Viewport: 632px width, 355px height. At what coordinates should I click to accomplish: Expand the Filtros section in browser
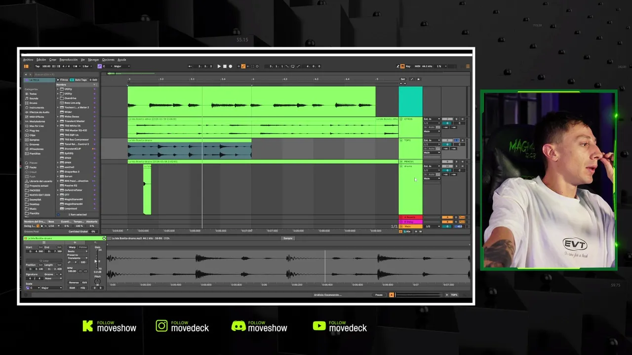click(62, 80)
